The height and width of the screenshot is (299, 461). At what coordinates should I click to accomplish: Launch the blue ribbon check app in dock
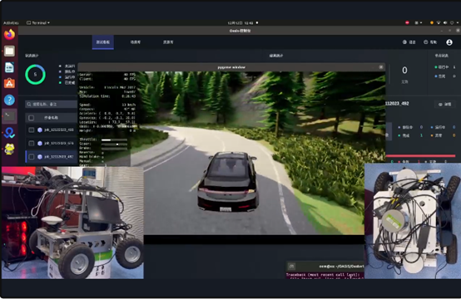pyautogui.click(x=9, y=133)
